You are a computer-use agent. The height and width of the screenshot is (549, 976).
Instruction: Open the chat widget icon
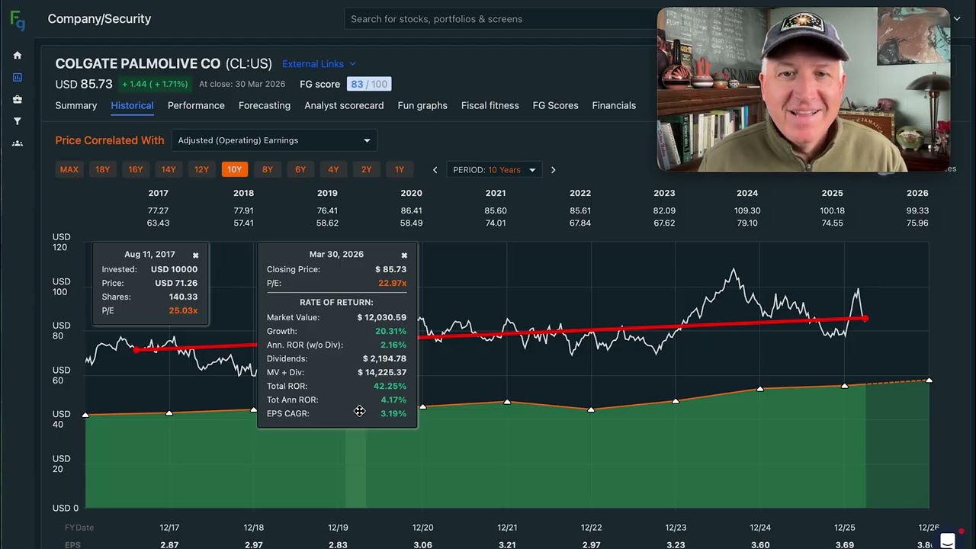click(948, 541)
